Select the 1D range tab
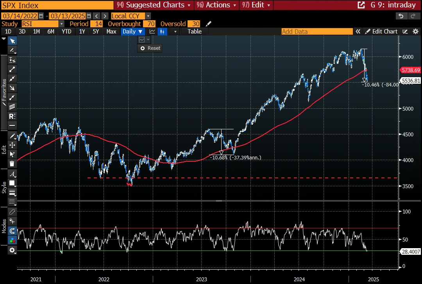Viewport: 422px width, 284px height. click(8, 32)
